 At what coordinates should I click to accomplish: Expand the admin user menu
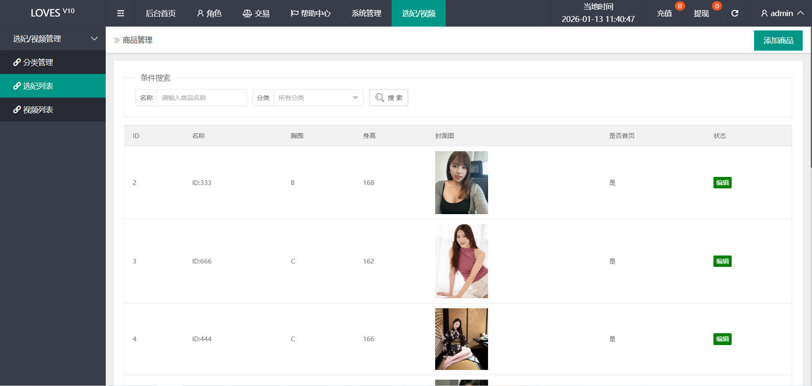point(782,14)
